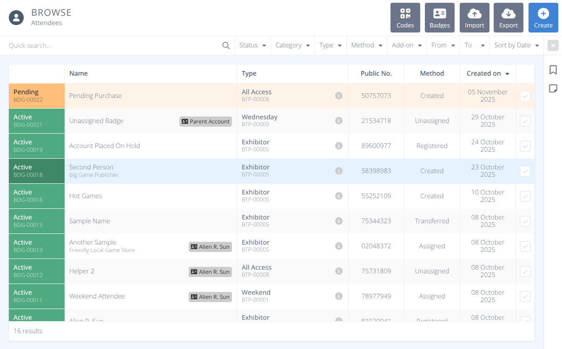
Task: Tick checkbox for Pending Purchase row
Action: (x=525, y=96)
